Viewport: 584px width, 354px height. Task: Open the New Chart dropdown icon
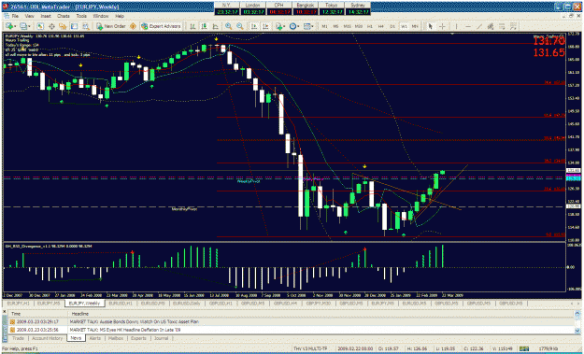(10, 26)
